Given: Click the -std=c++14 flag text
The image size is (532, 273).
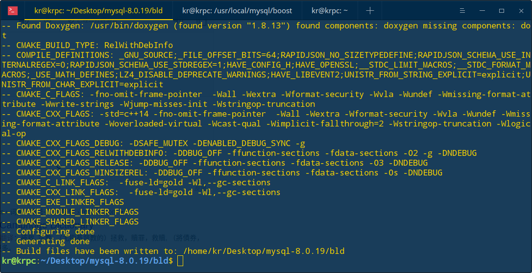Looking at the screenshot, I should pos(124,114).
